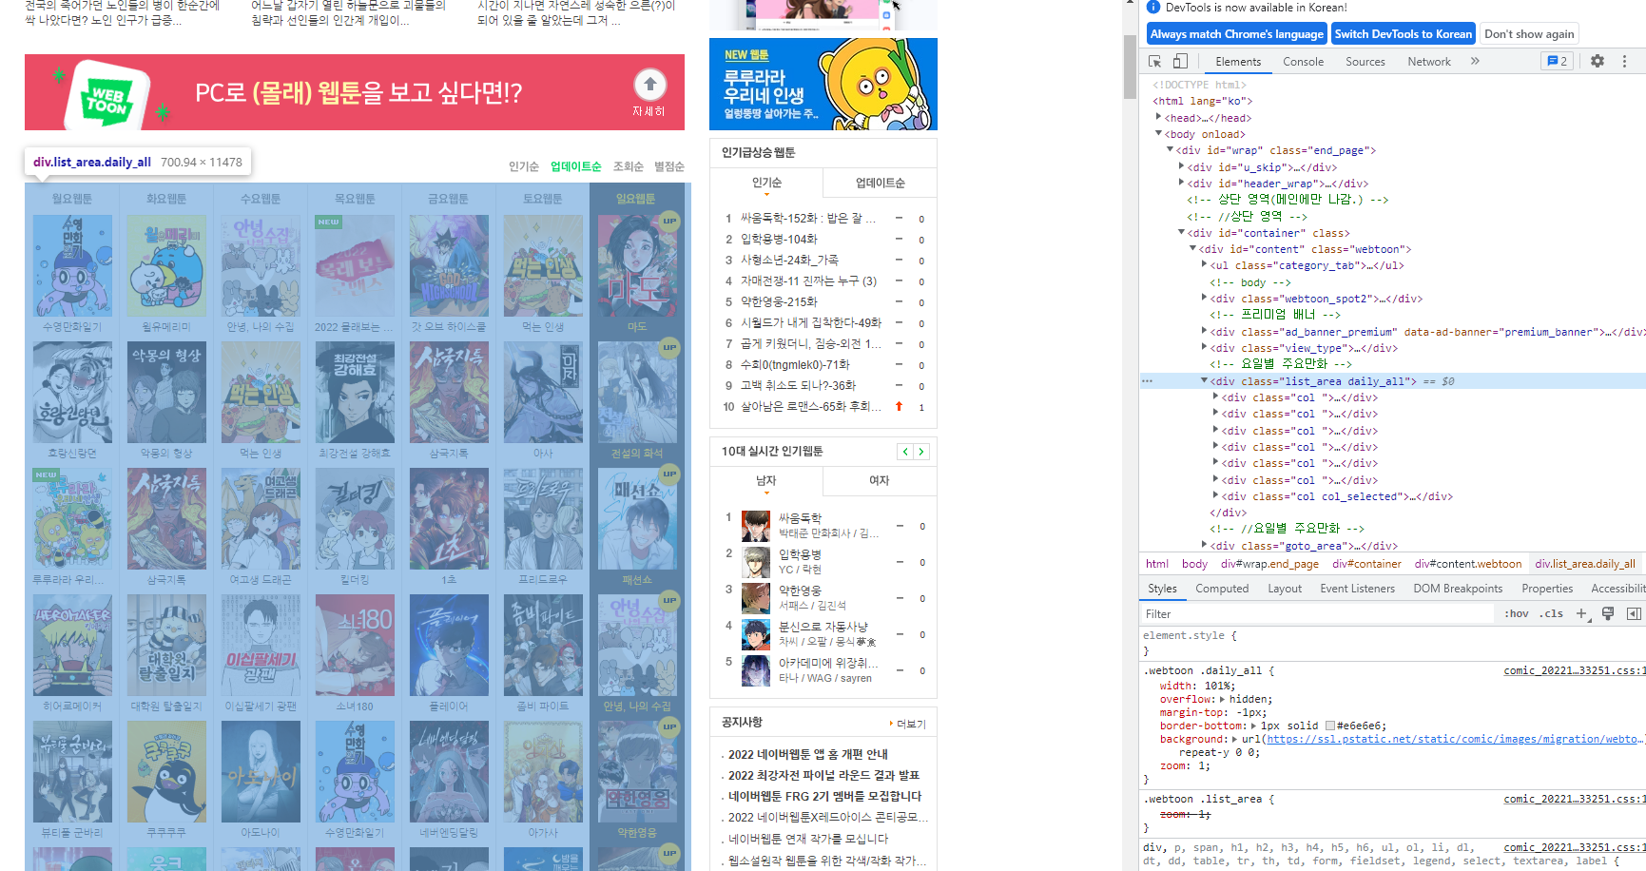Open the #e6e6e6 color swatch picker

click(x=1330, y=726)
